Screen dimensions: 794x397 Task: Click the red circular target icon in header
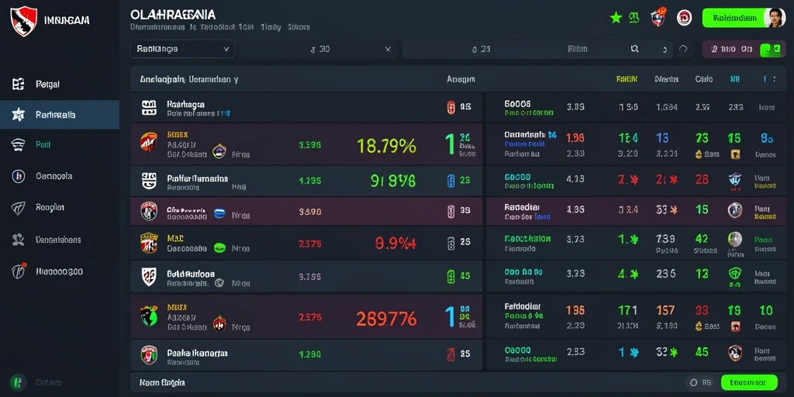point(684,18)
